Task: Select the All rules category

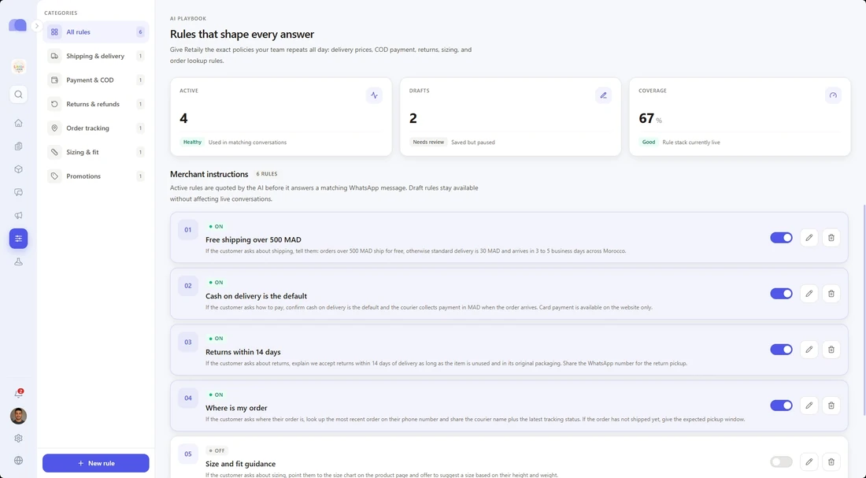Action: [x=96, y=32]
